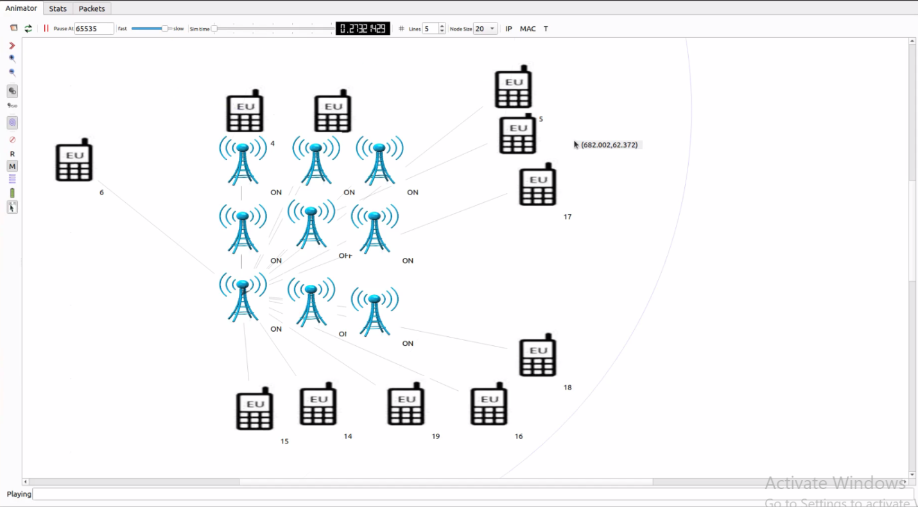Viewport: 918px width, 507px height.
Task: Toggle the mouse position X,Y button
Action: coord(12,207)
